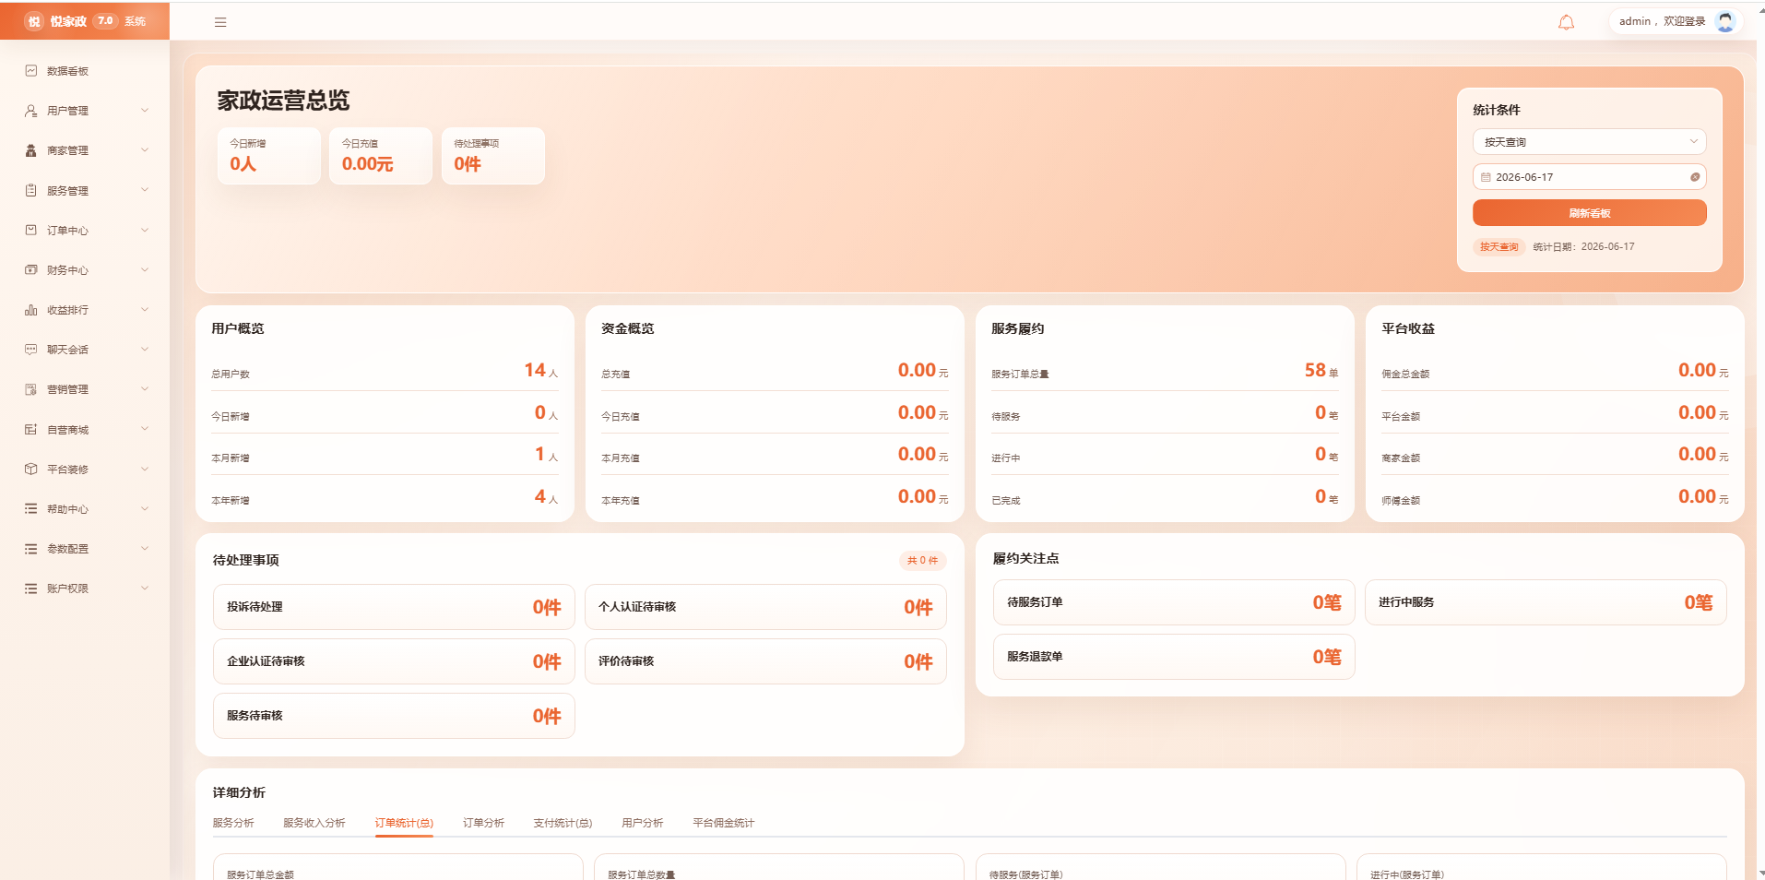This screenshot has height=880, width=1765.
Task: Click the 聊天会话 chat bubble icon
Action: [x=31, y=350]
